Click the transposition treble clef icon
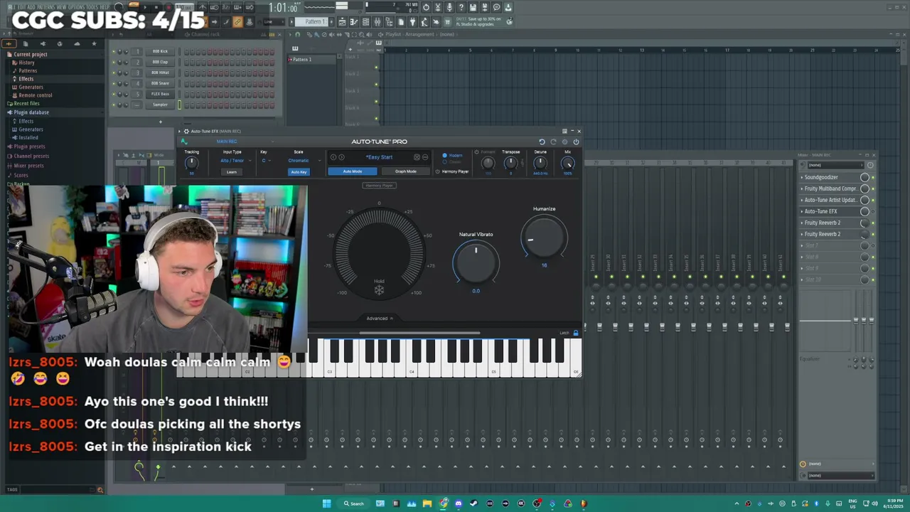The height and width of the screenshot is (512, 910). (522, 163)
